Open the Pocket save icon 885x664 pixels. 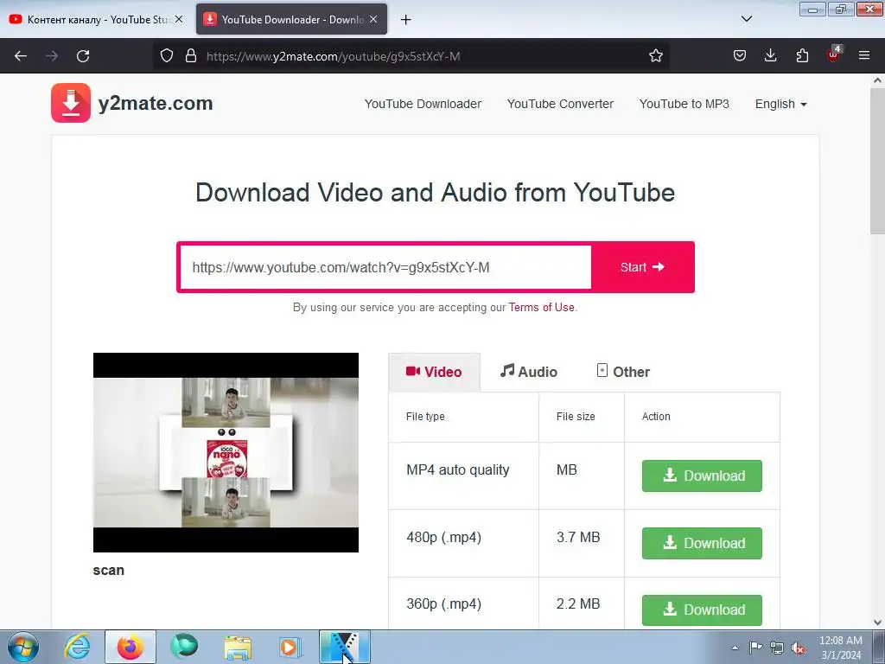tap(740, 56)
